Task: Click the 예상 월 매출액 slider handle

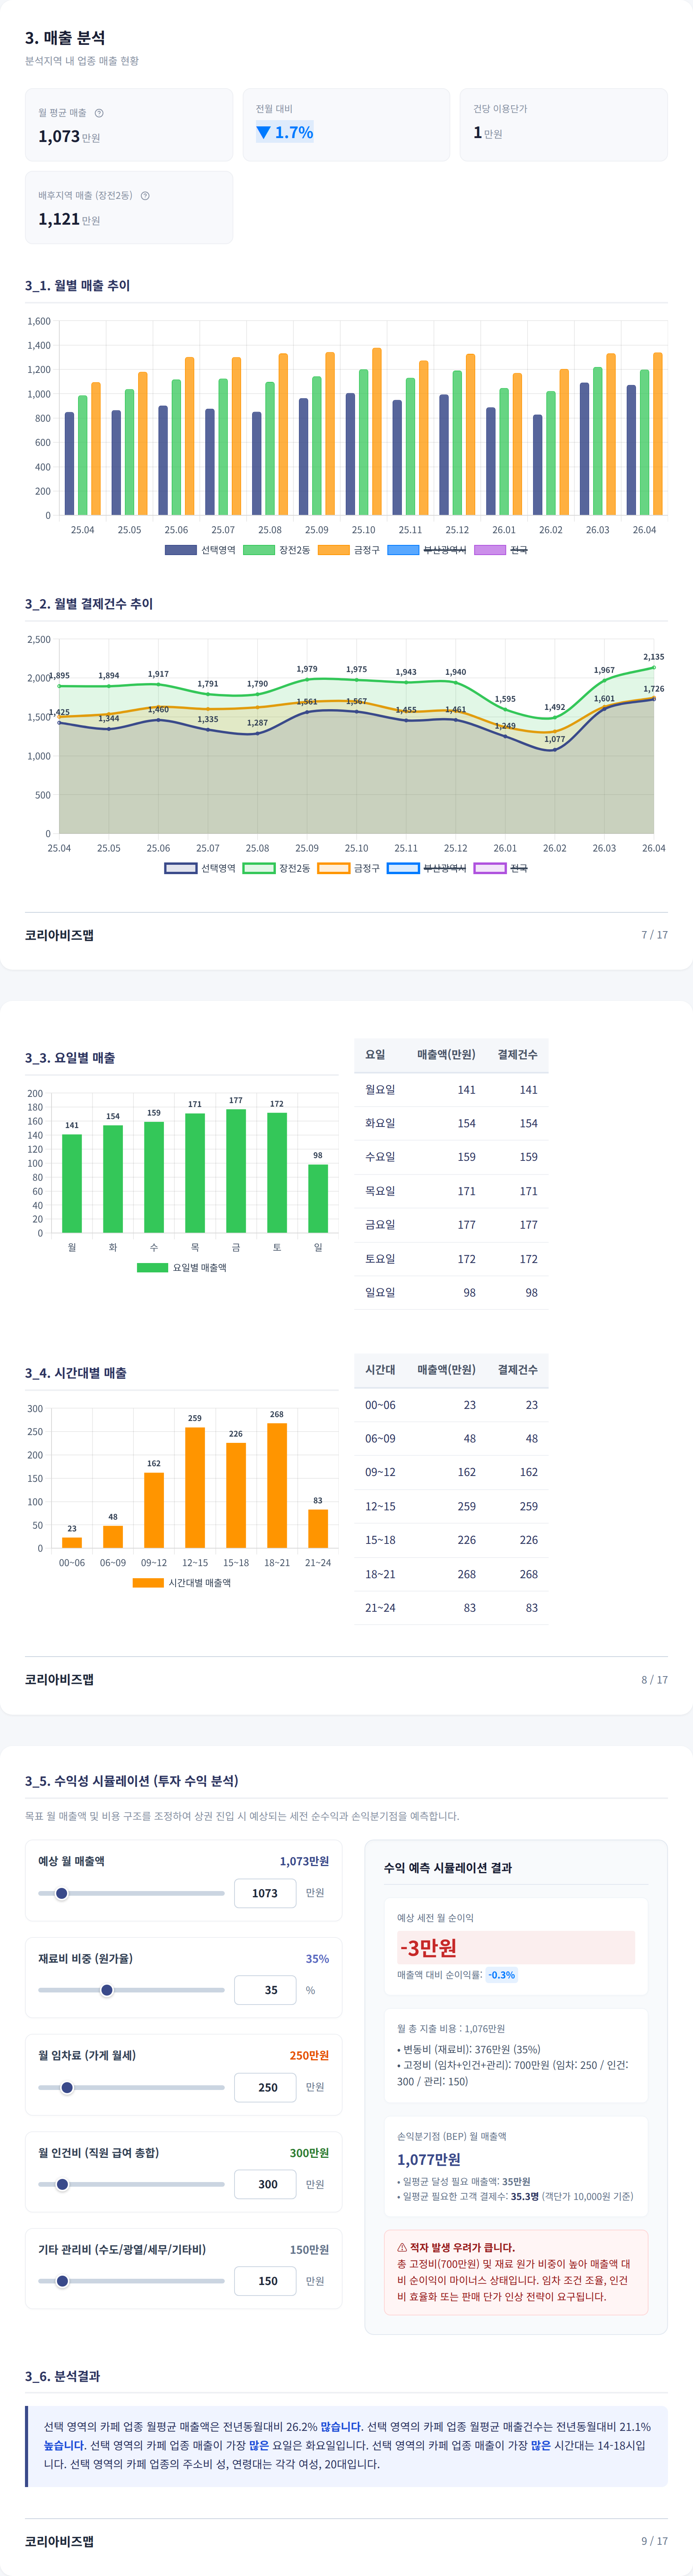Action: (62, 1893)
